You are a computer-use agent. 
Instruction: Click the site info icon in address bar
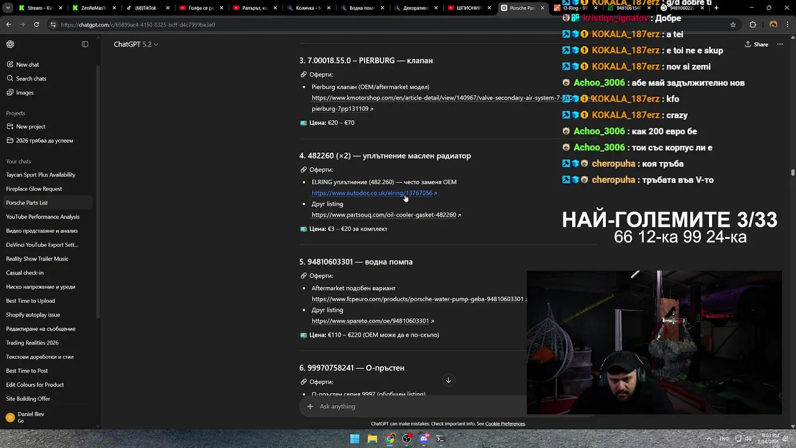click(x=53, y=25)
